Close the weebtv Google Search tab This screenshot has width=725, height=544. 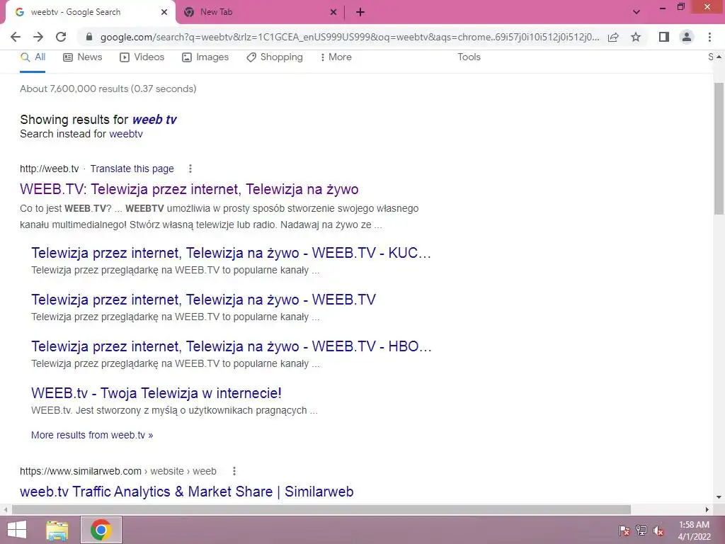coord(164,12)
